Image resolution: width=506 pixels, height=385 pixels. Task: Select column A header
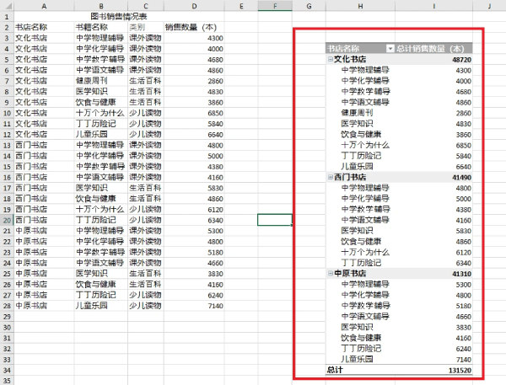(x=44, y=6)
